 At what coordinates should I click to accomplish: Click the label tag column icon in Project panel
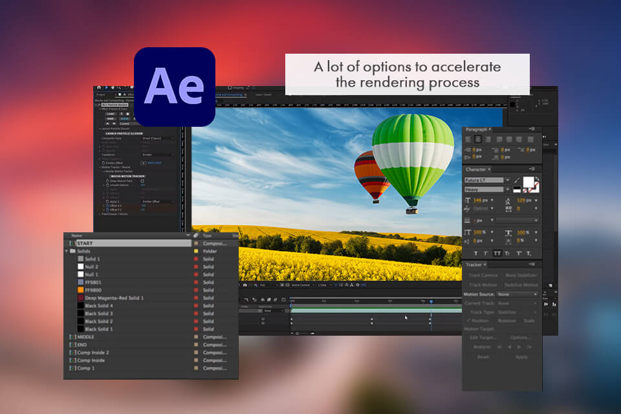[x=195, y=235]
